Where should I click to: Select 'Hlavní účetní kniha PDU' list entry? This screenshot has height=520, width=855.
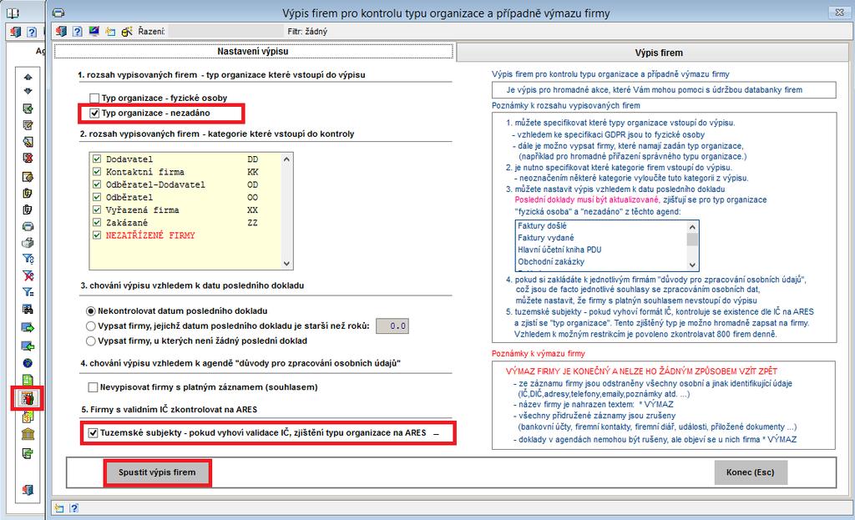[559, 250]
